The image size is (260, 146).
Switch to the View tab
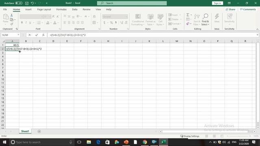pos(98,9)
